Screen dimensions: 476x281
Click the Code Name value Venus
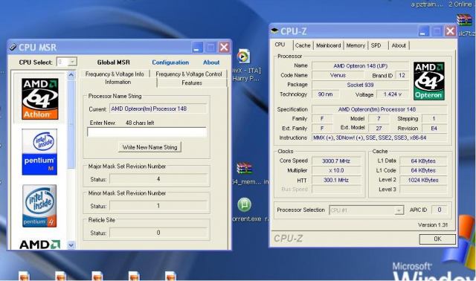338,75
